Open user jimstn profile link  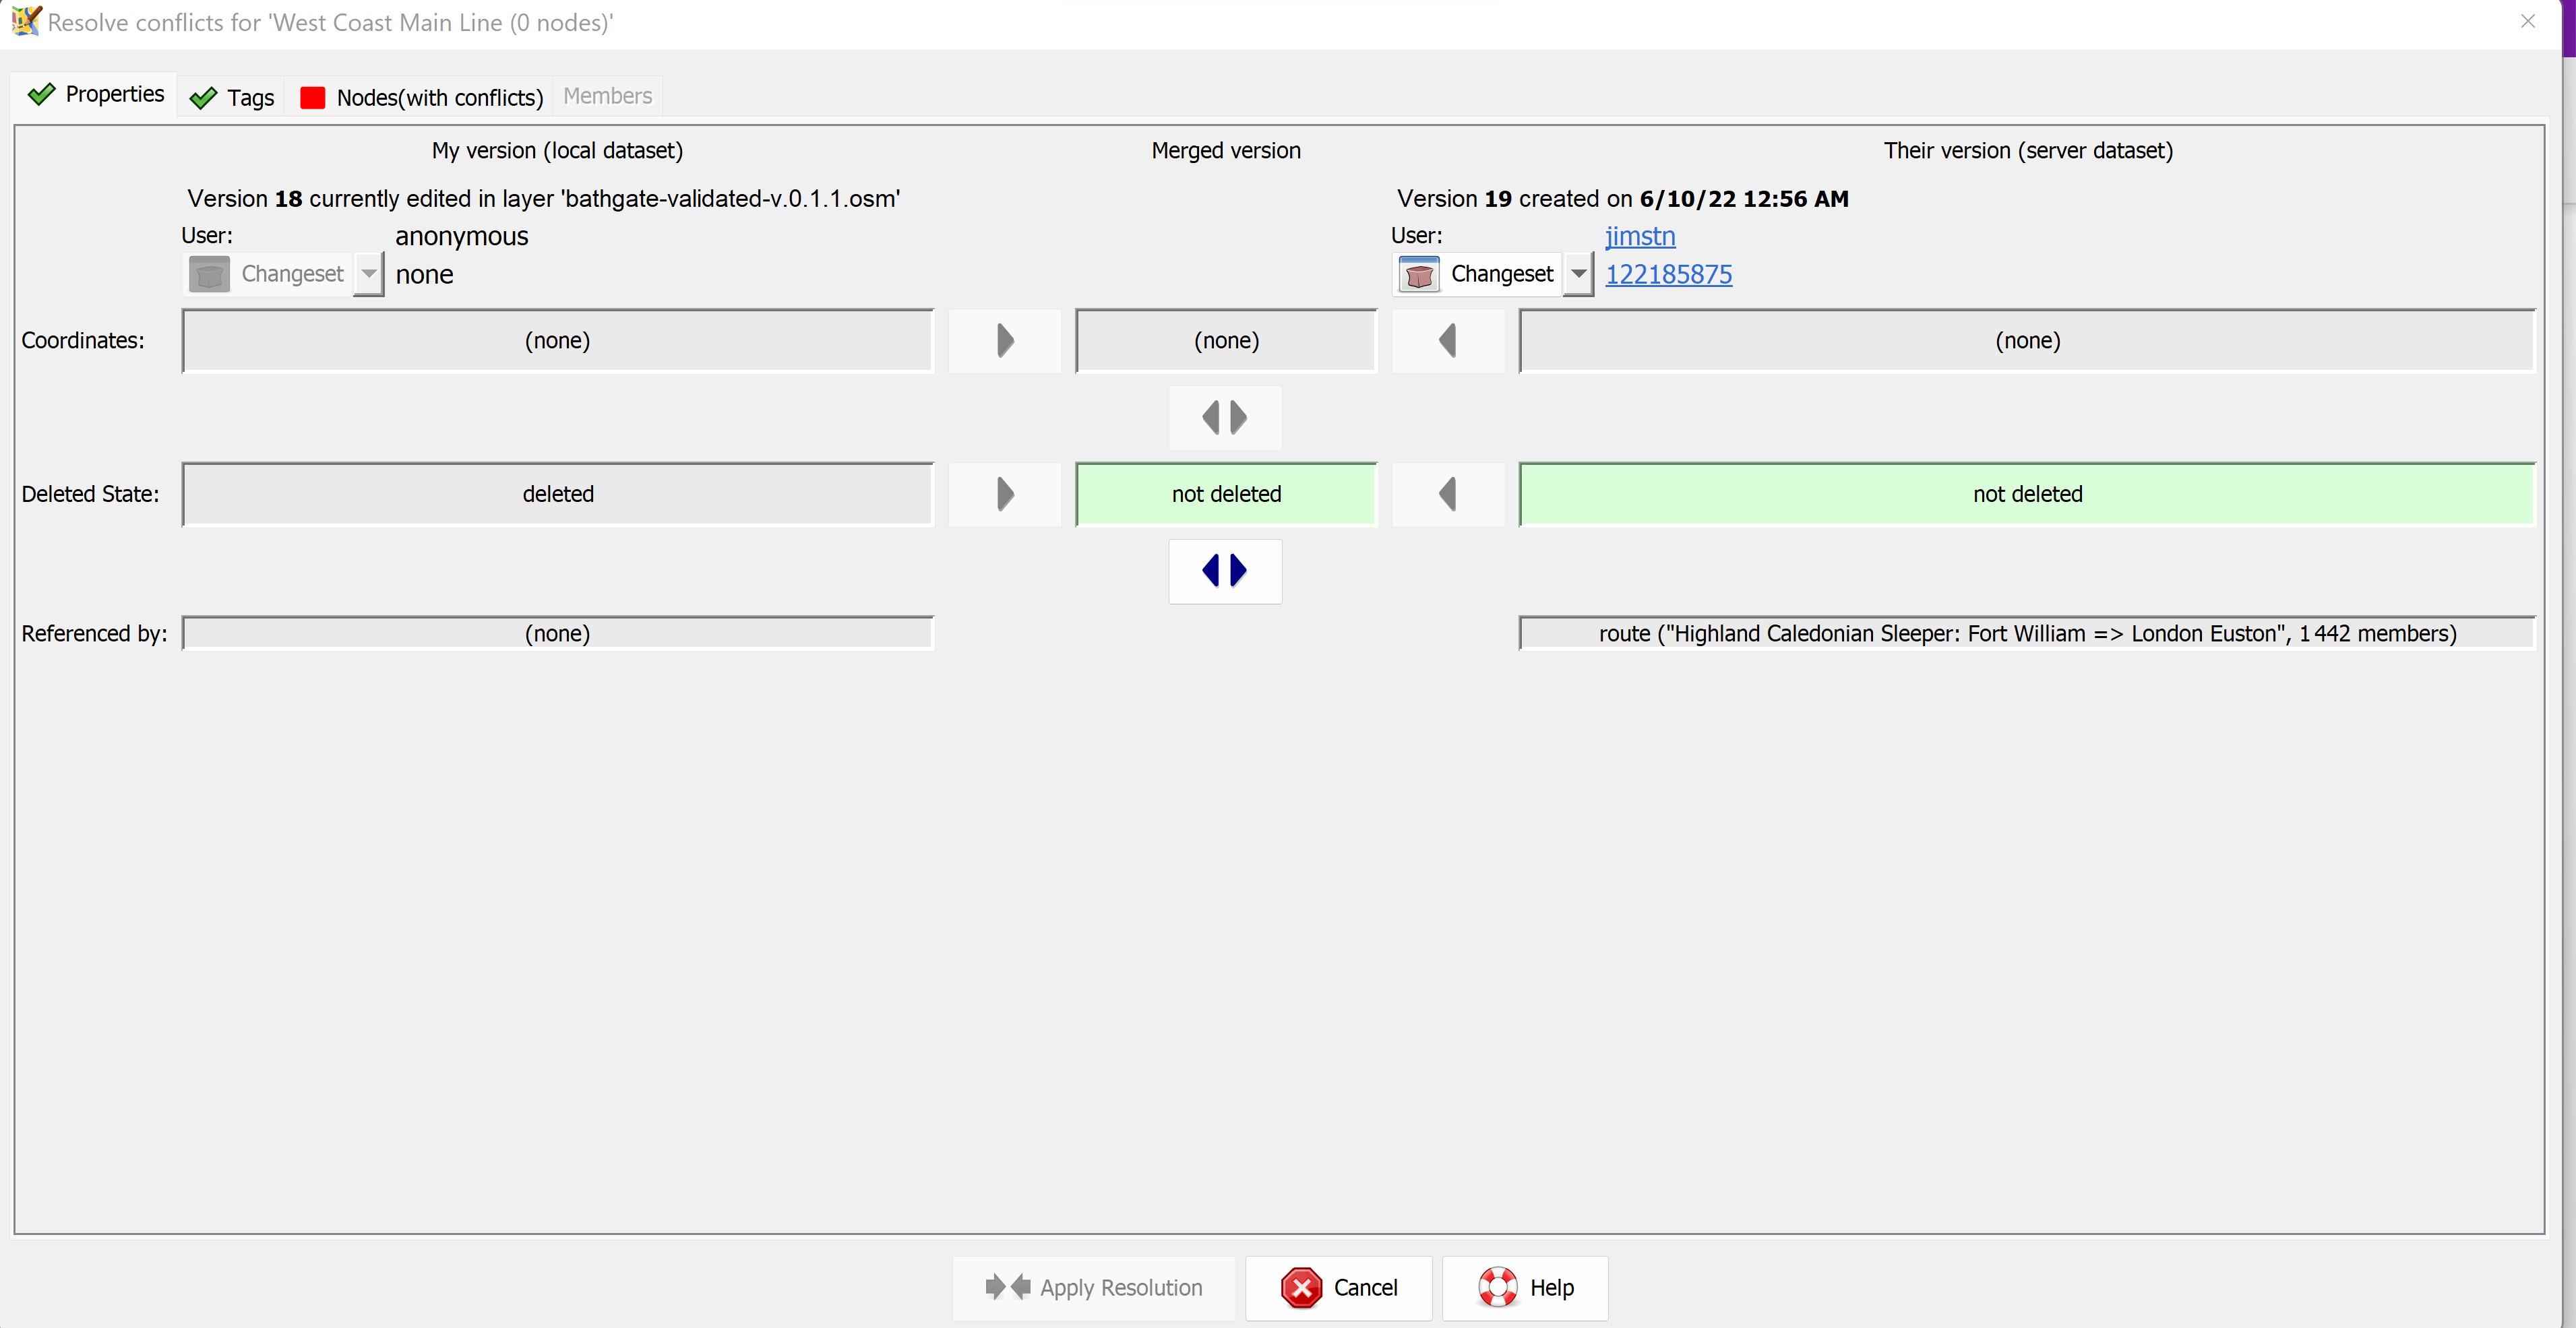[1640, 236]
